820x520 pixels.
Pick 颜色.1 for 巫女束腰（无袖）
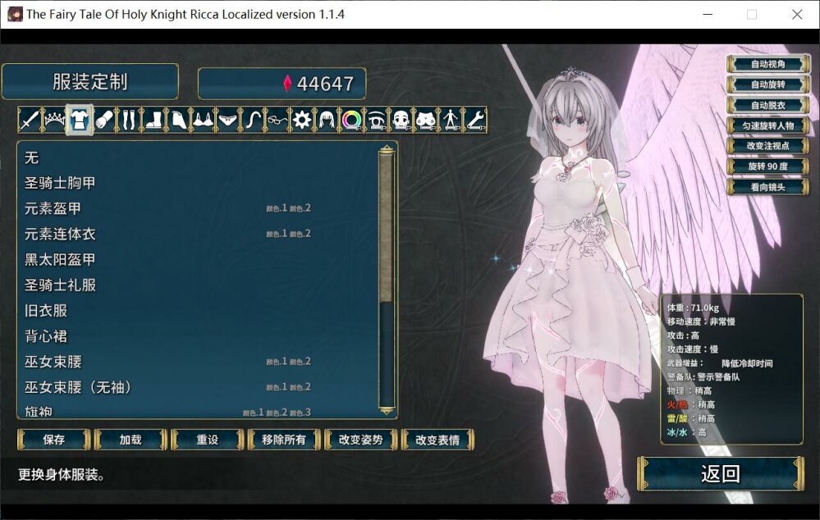click(277, 387)
